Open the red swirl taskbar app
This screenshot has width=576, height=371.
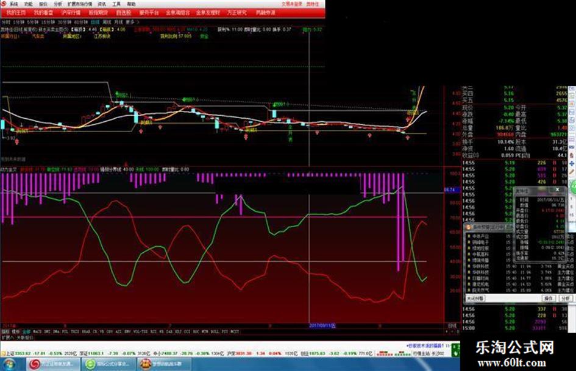[x=53, y=364]
